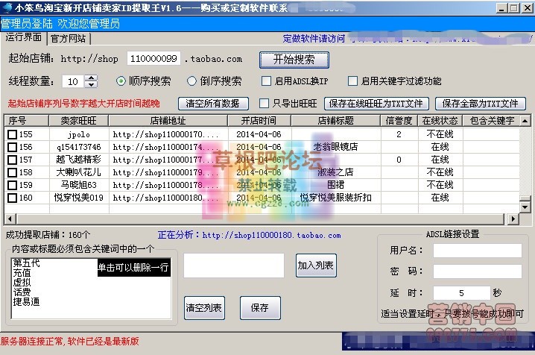Click the 清空列表 button
This screenshot has width=535, height=355.
204,308
